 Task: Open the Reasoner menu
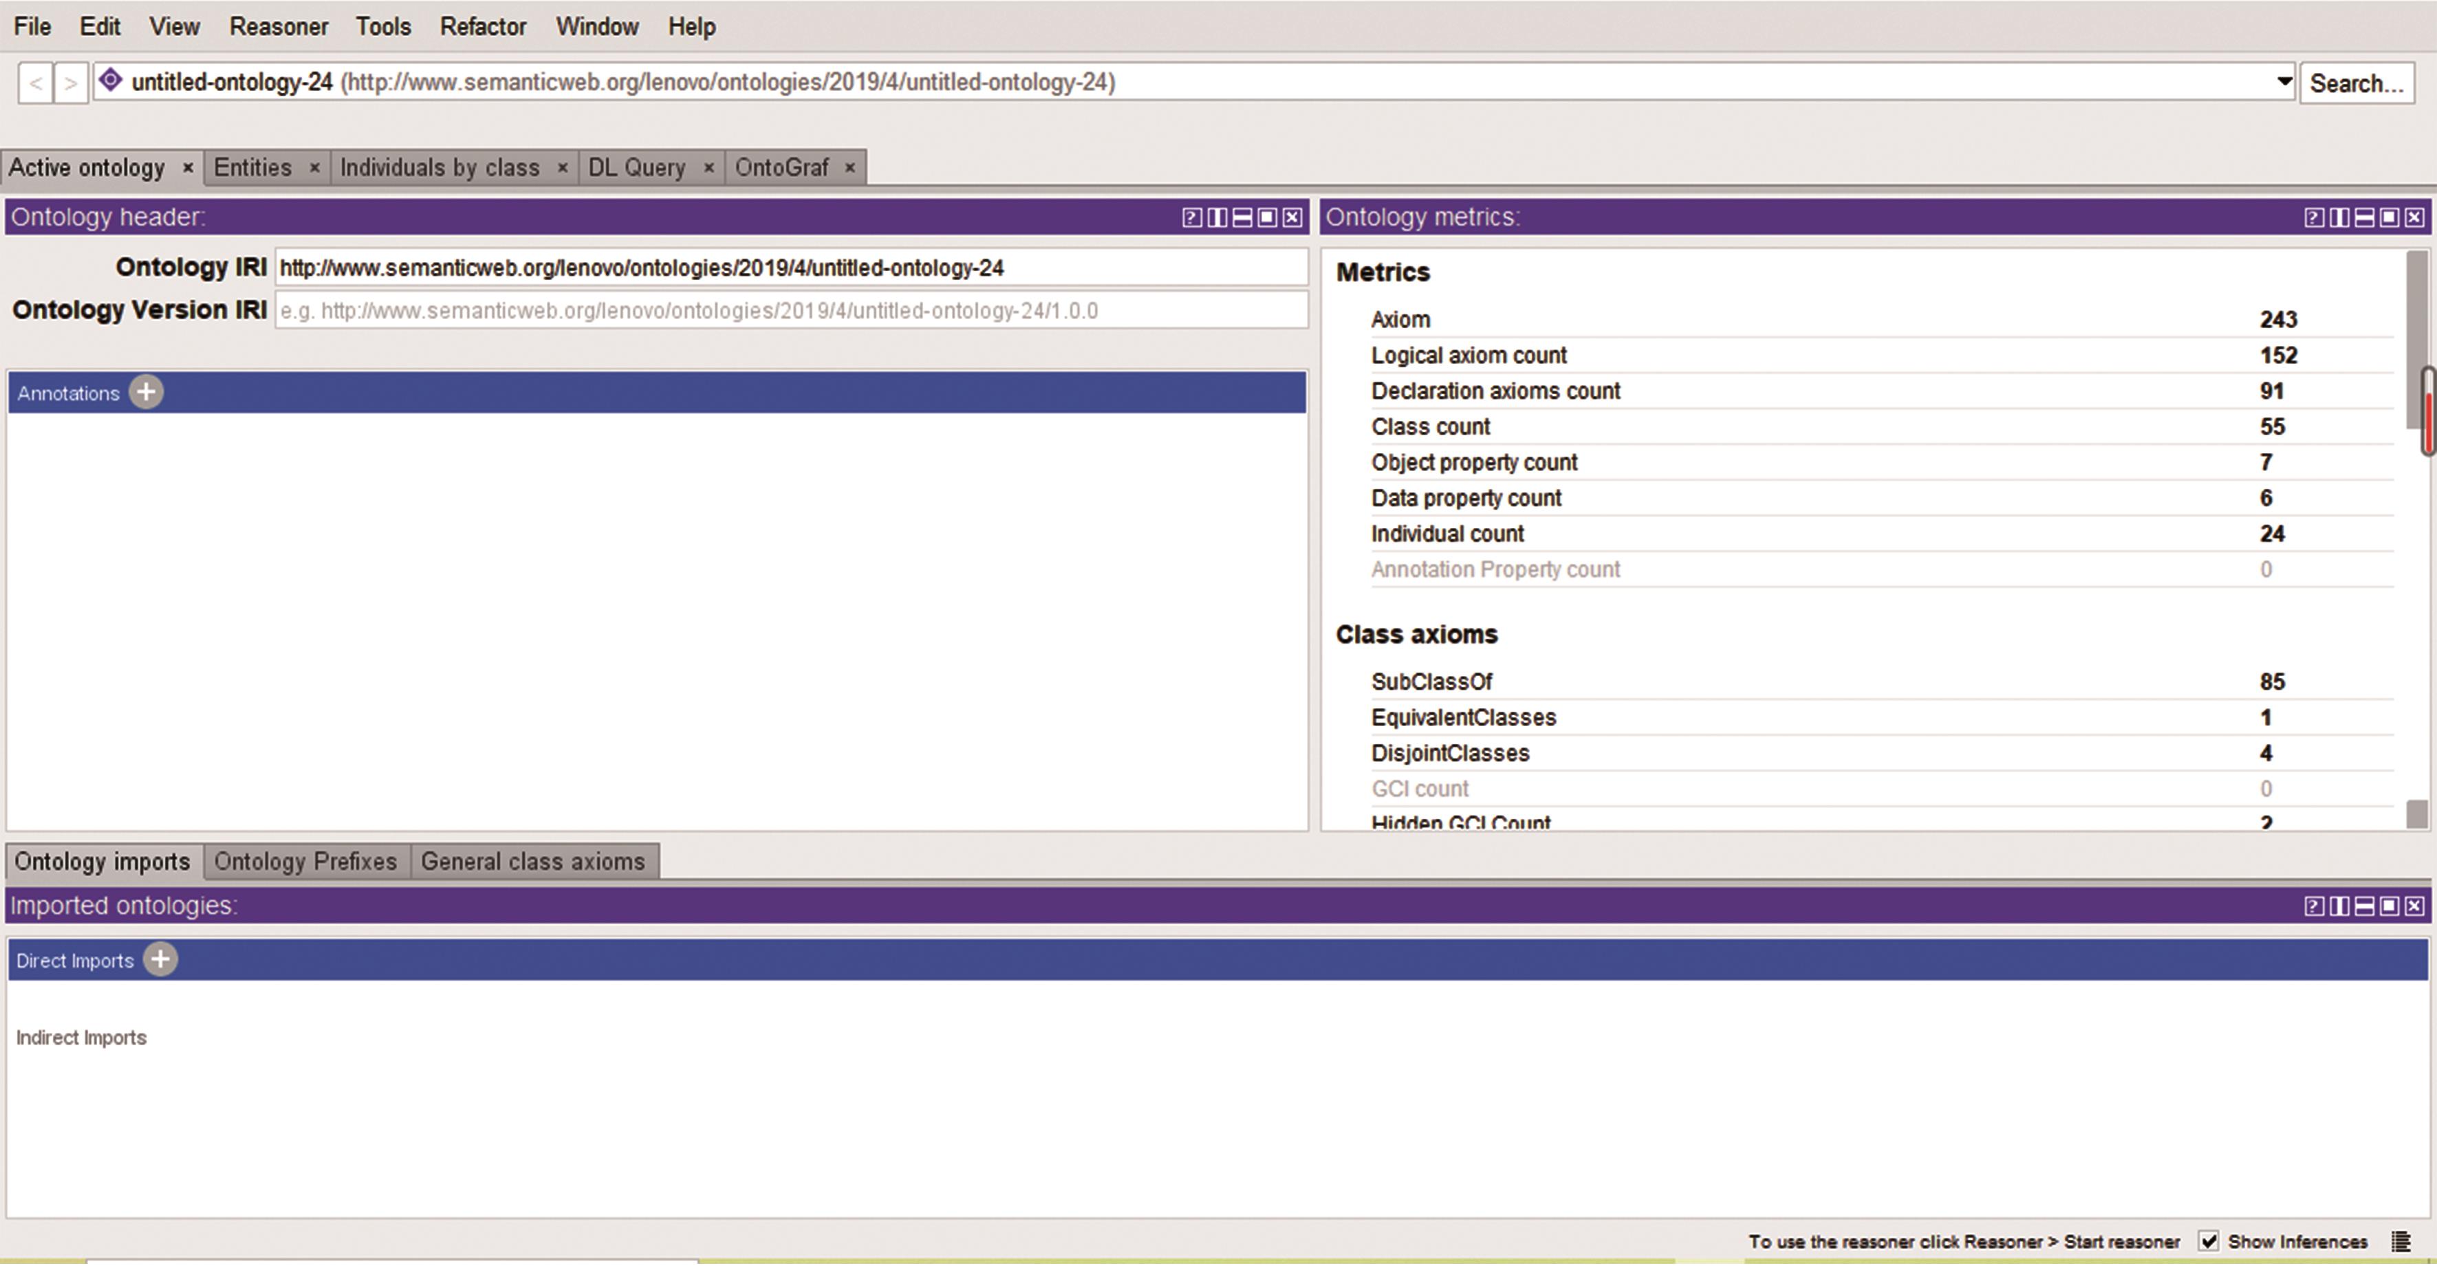278,27
